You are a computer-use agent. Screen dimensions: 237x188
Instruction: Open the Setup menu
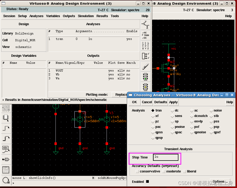[x=22, y=16]
